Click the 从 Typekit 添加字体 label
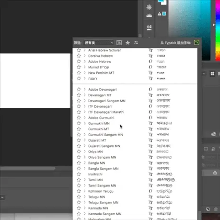 [x=176, y=43]
